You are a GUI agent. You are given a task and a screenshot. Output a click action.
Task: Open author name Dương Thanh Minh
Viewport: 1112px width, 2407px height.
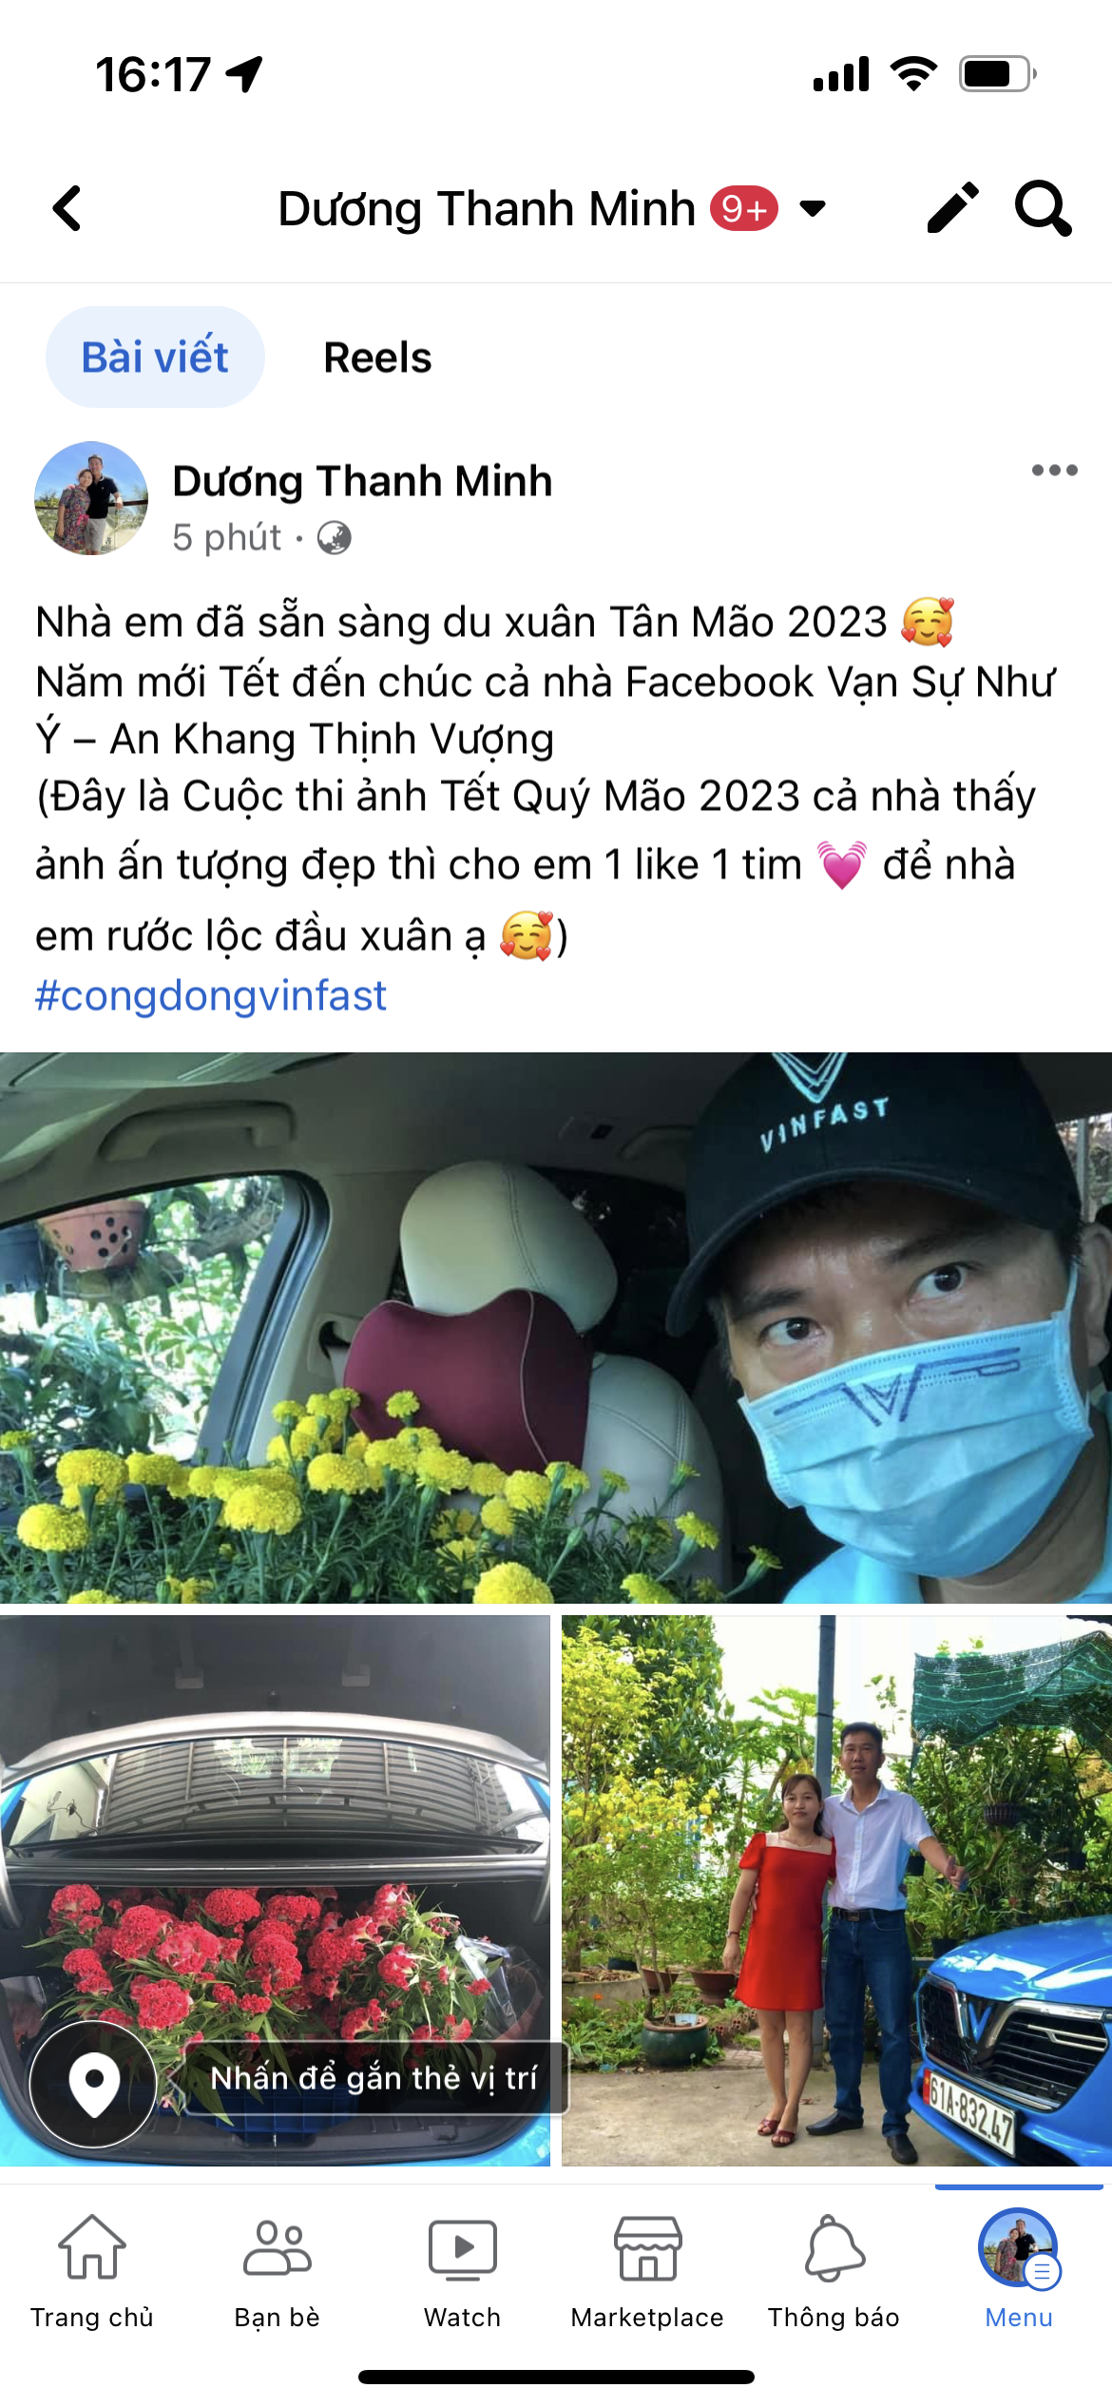click(362, 481)
